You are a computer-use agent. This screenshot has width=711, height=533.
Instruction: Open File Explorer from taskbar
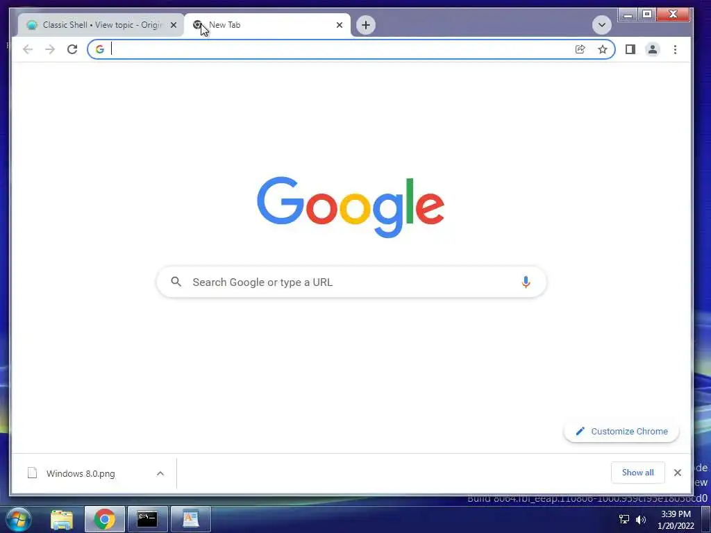(62, 519)
